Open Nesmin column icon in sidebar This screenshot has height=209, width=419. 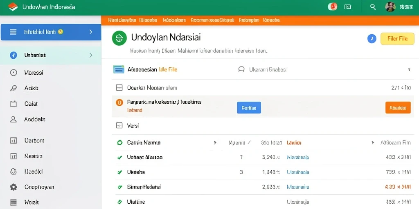point(14,156)
